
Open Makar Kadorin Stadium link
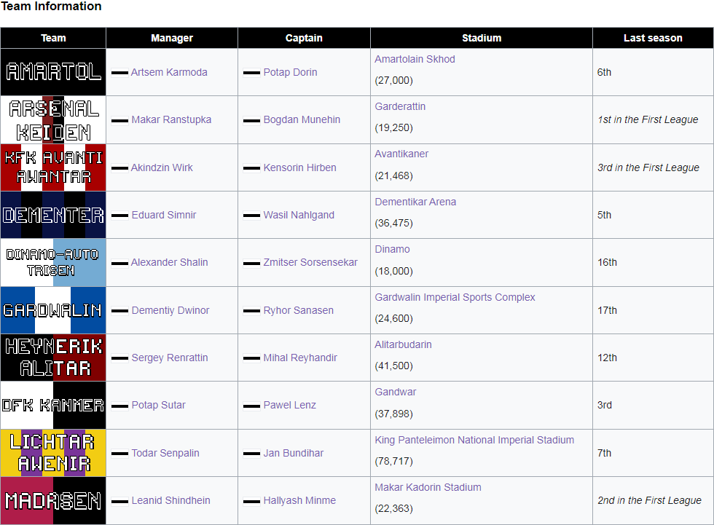(428, 487)
